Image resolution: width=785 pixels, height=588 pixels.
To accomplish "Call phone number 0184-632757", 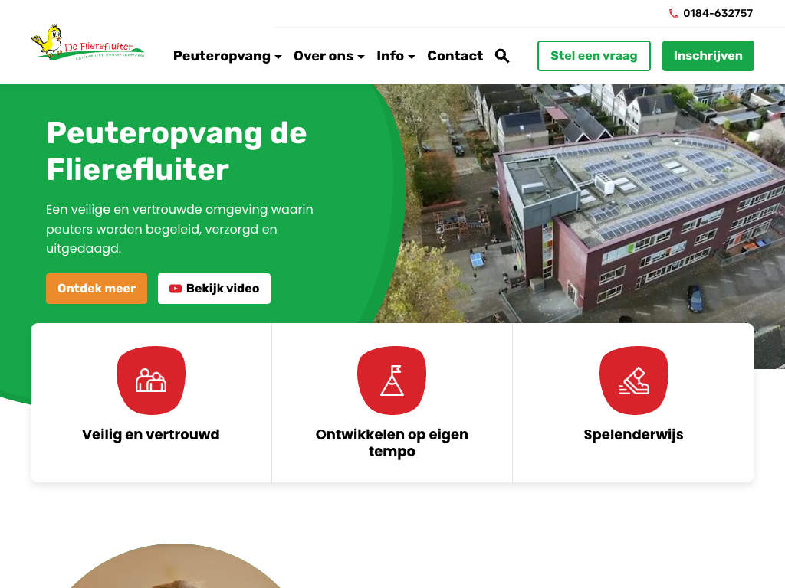I will pyautogui.click(x=718, y=14).
